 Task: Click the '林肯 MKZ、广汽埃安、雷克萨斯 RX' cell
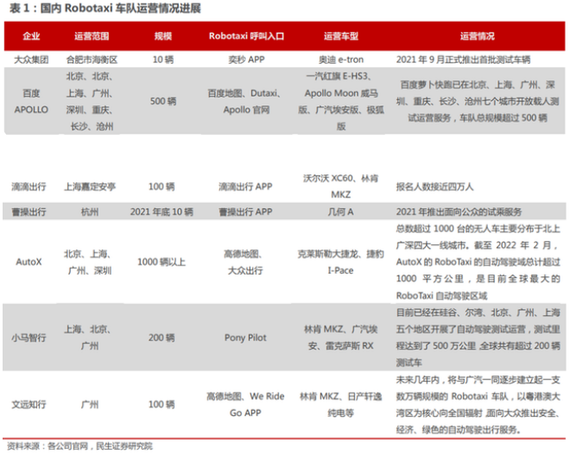click(340, 338)
